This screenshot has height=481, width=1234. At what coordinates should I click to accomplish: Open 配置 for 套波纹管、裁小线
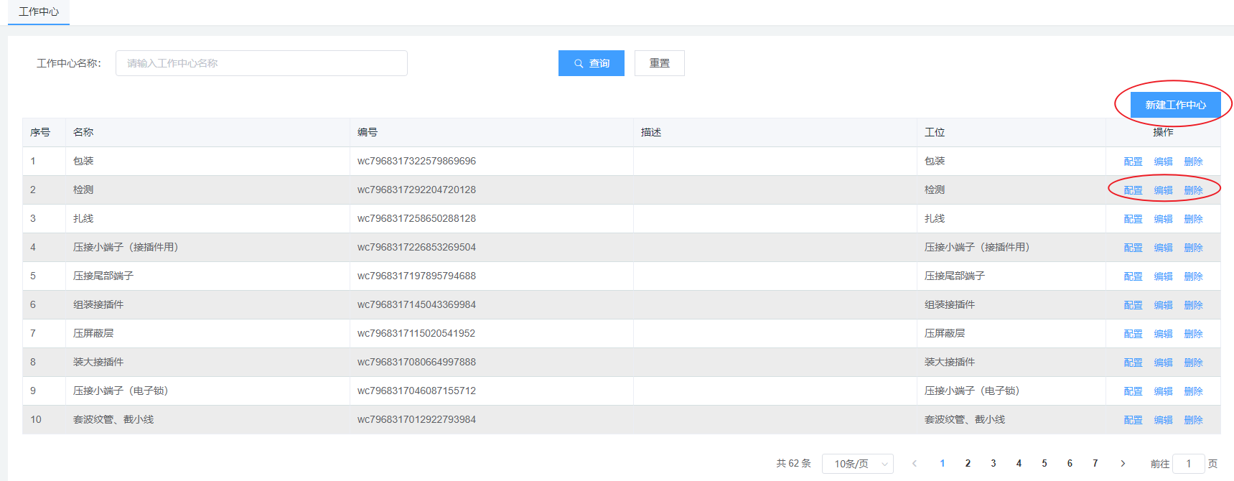click(1133, 420)
